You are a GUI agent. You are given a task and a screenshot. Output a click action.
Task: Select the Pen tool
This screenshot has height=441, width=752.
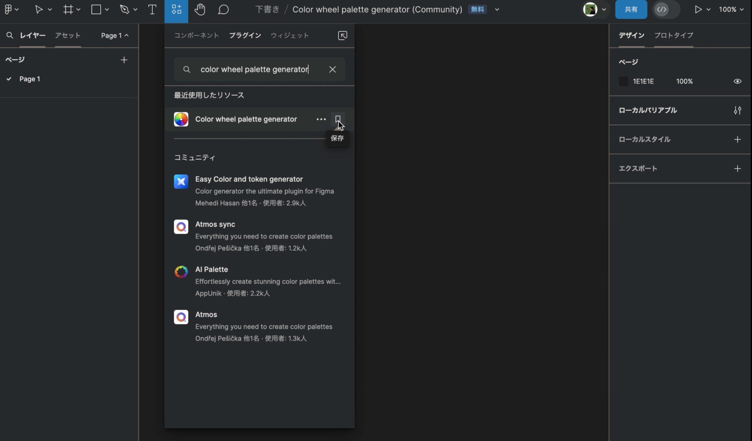pos(125,9)
